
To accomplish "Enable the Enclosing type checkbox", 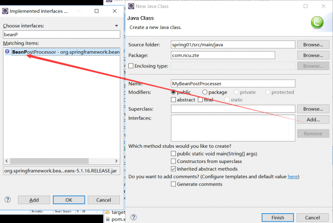I will tap(131, 66).
